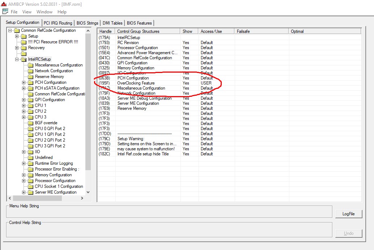This screenshot has width=374, height=250.
Task: Expand the QPI Configuration tree node
Action: [24, 100]
